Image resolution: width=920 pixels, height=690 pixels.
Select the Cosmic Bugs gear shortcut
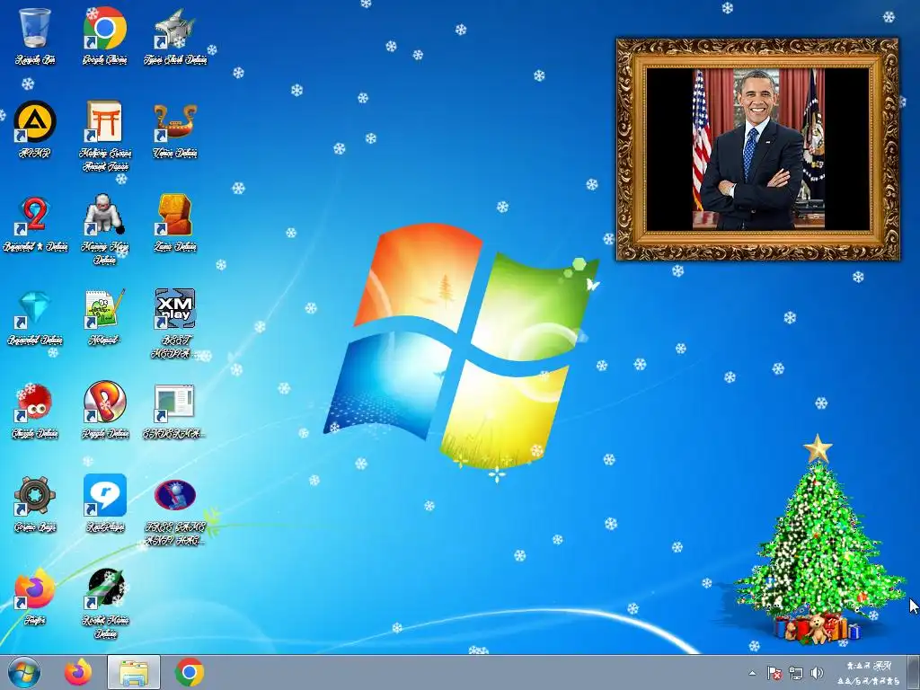(35, 503)
